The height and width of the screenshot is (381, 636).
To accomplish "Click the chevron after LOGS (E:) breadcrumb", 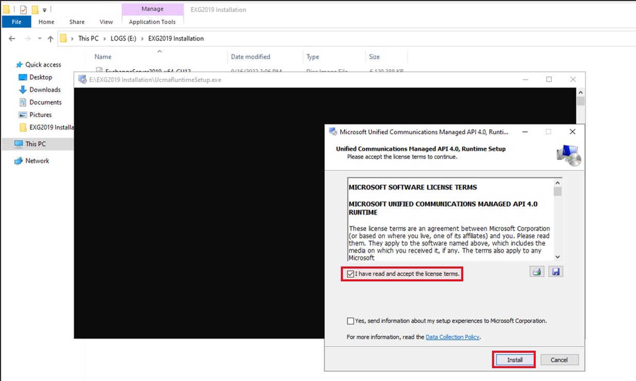I will pos(143,39).
